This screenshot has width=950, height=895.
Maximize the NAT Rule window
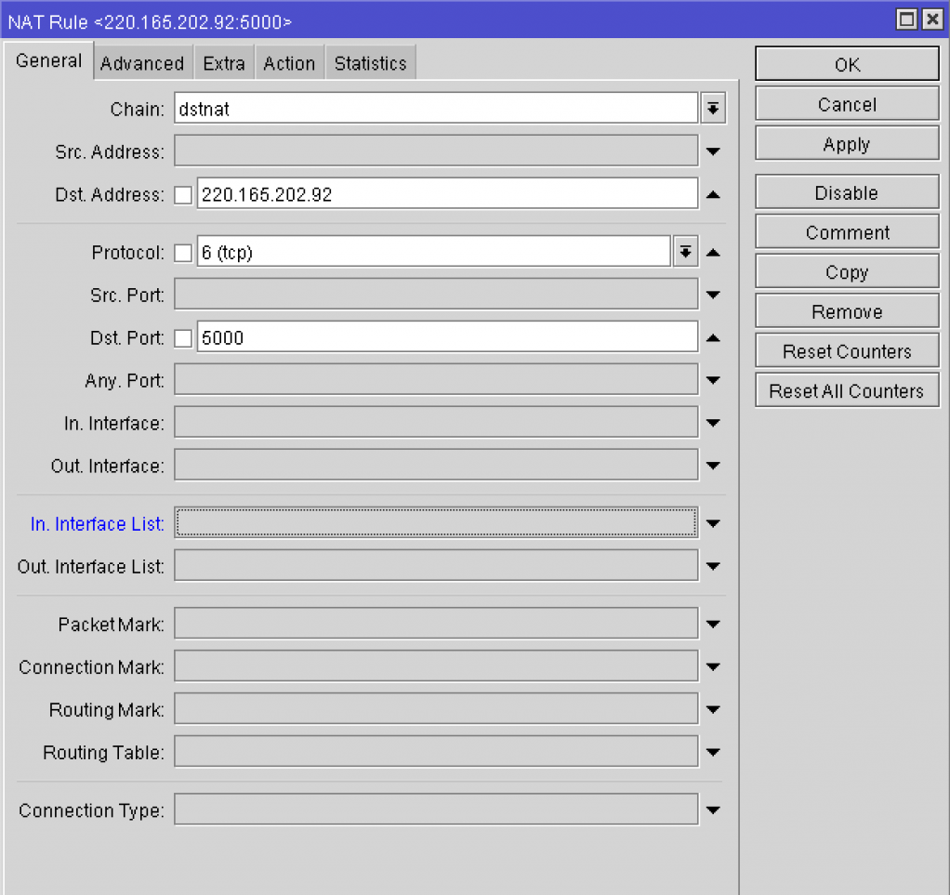[906, 20]
